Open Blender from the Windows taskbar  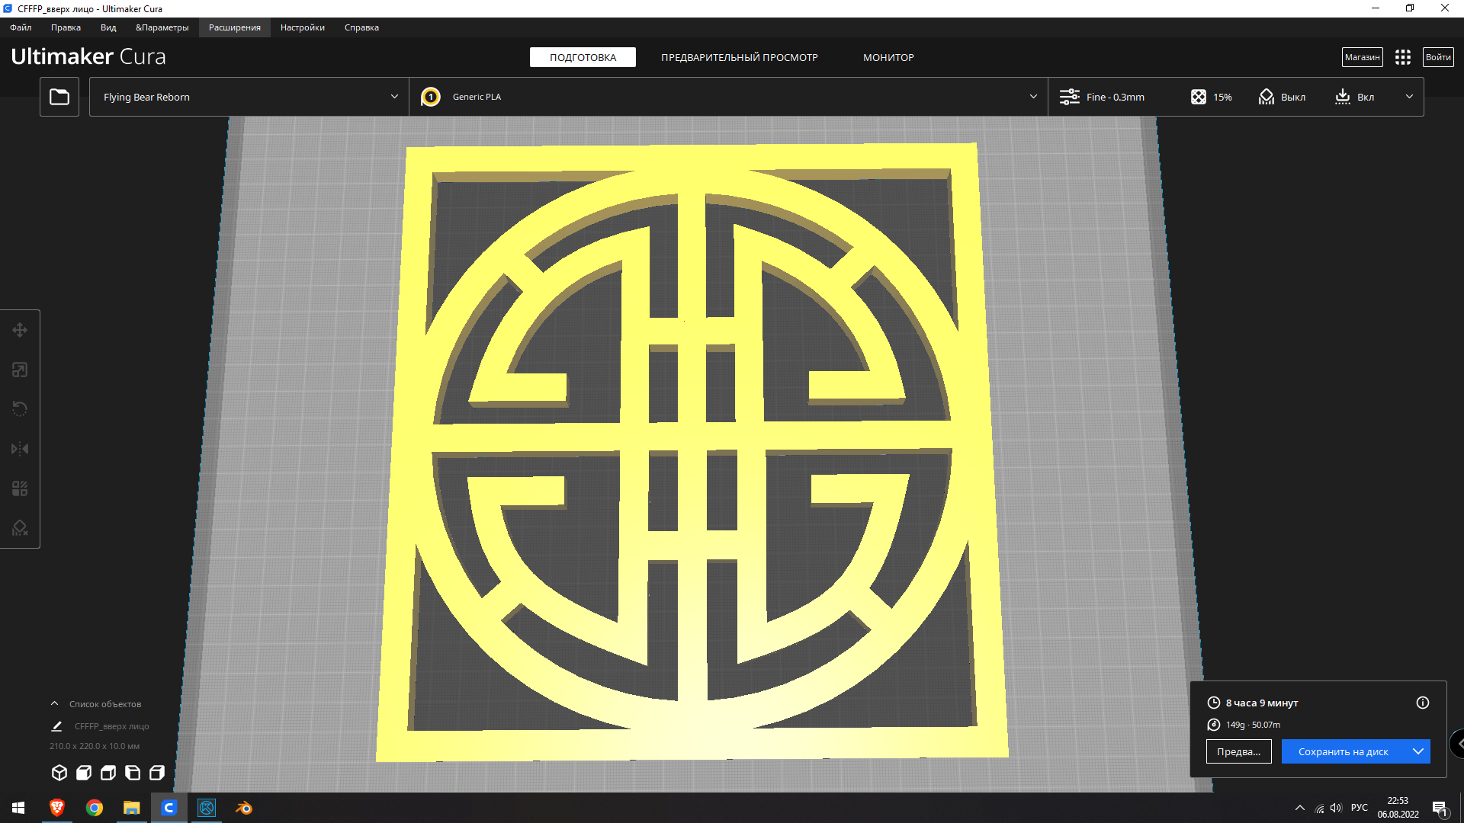point(244,808)
